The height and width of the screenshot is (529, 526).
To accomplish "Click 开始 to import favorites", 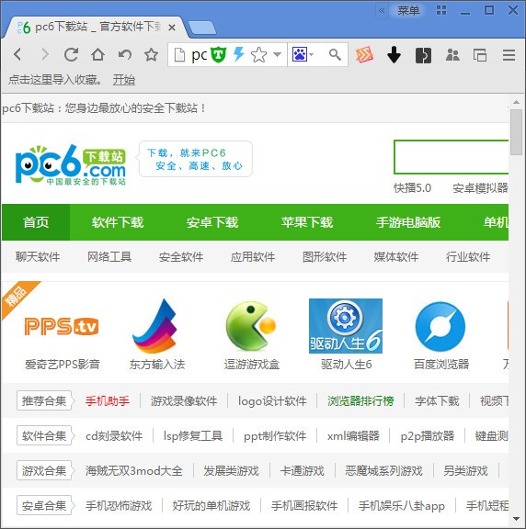I will 124,80.
